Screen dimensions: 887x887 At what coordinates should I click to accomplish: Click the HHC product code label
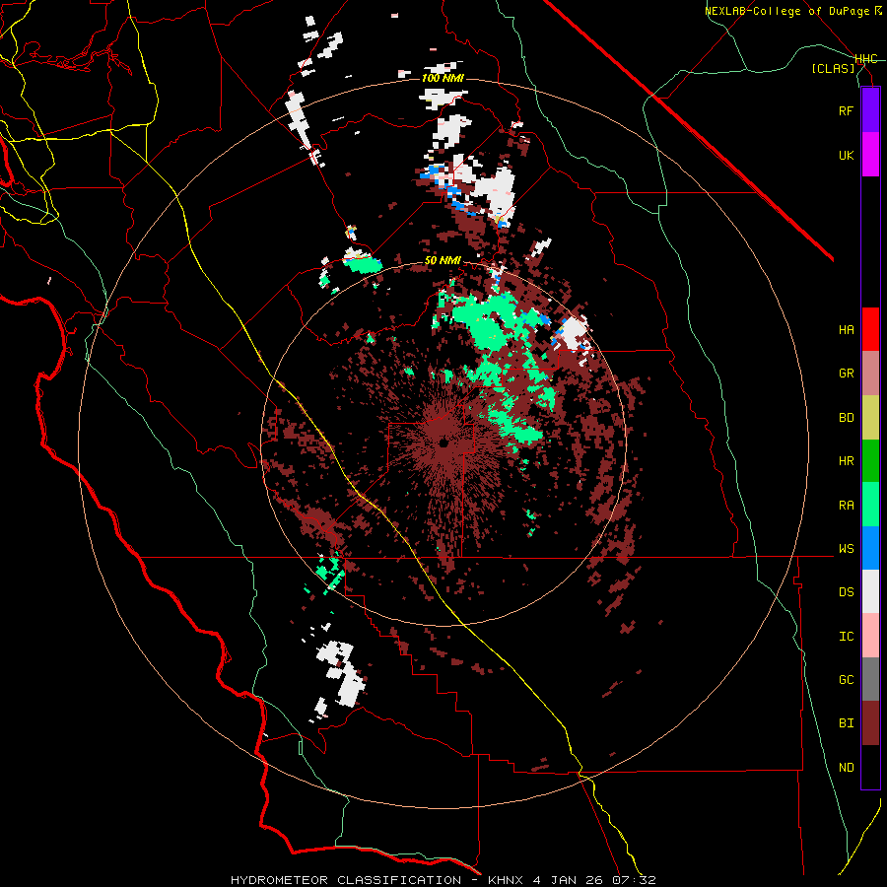tap(866, 59)
